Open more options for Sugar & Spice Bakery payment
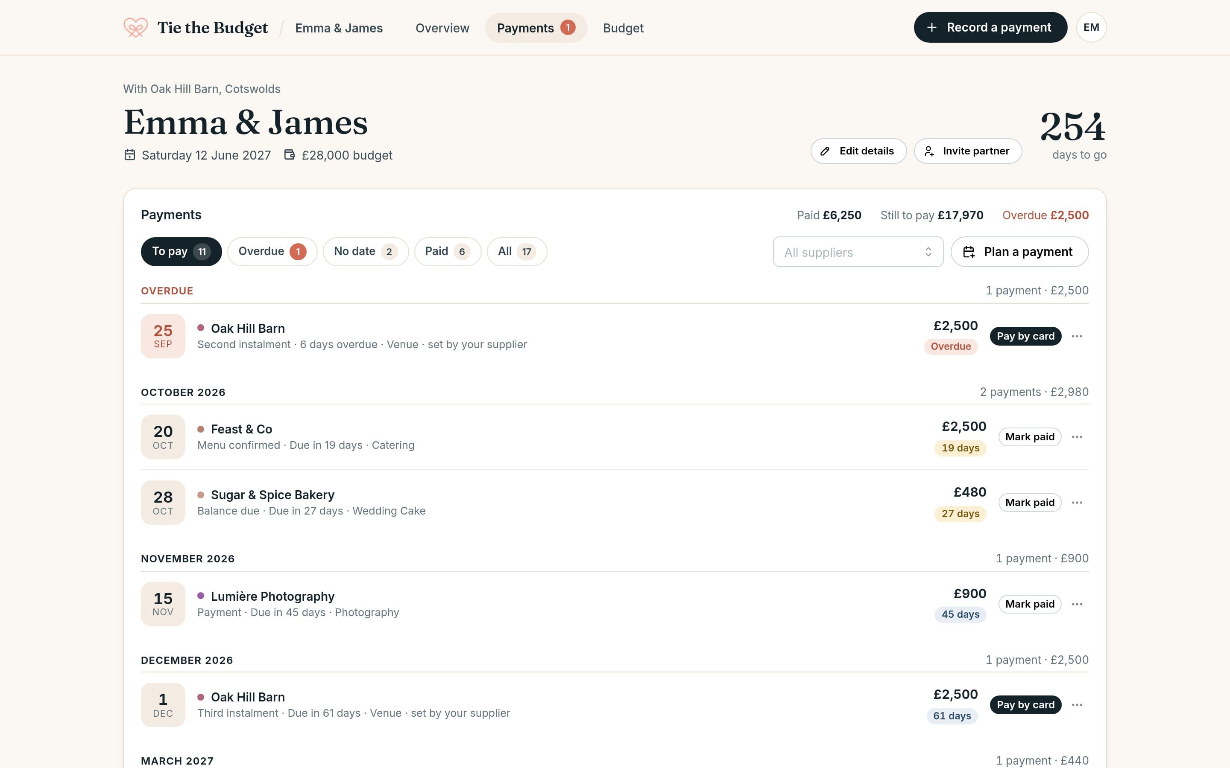Image resolution: width=1230 pixels, height=768 pixels. click(x=1077, y=503)
